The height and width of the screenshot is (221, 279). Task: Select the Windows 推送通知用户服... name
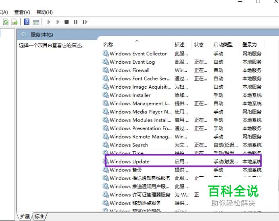[139, 186]
